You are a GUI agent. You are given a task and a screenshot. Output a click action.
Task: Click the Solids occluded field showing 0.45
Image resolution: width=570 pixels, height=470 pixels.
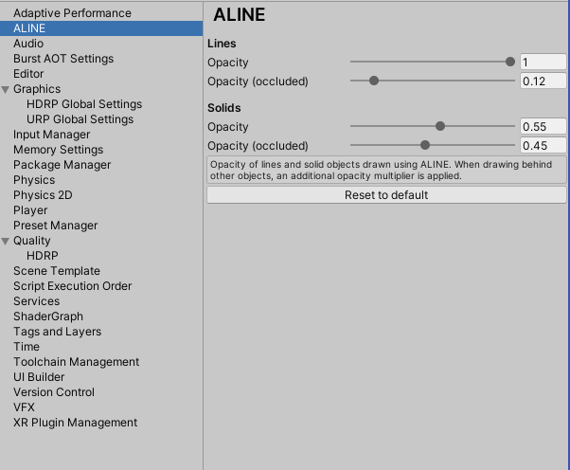(x=543, y=146)
